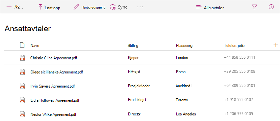Click the HR-sjef cell
The image size is (280, 121).
(x=134, y=71)
